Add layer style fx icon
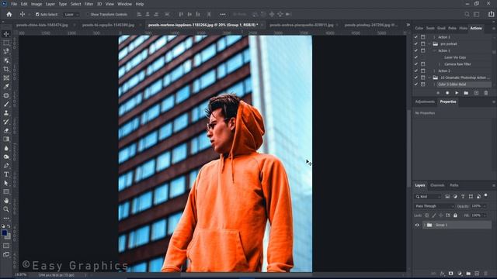The image size is (497, 279). [442, 274]
